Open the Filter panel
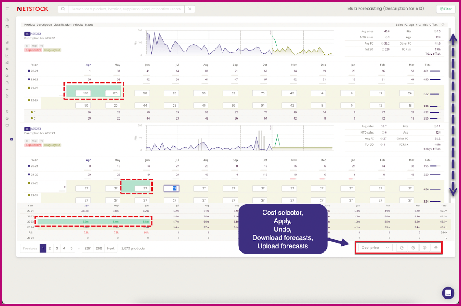461x306 pixels. pos(445,9)
